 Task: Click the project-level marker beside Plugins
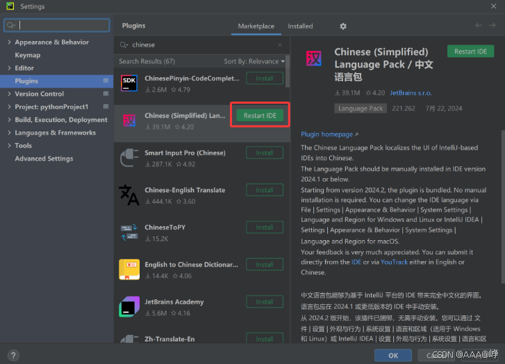pyautogui.click(x=106, y=81)
